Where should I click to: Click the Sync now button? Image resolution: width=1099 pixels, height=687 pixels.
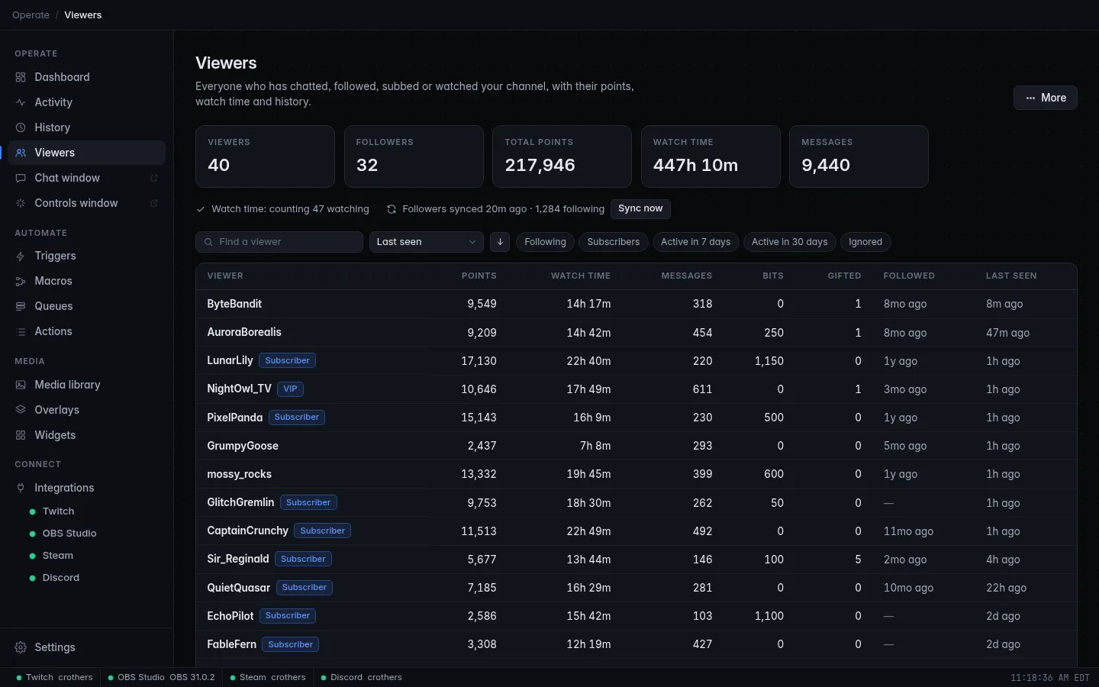point(640,209)
